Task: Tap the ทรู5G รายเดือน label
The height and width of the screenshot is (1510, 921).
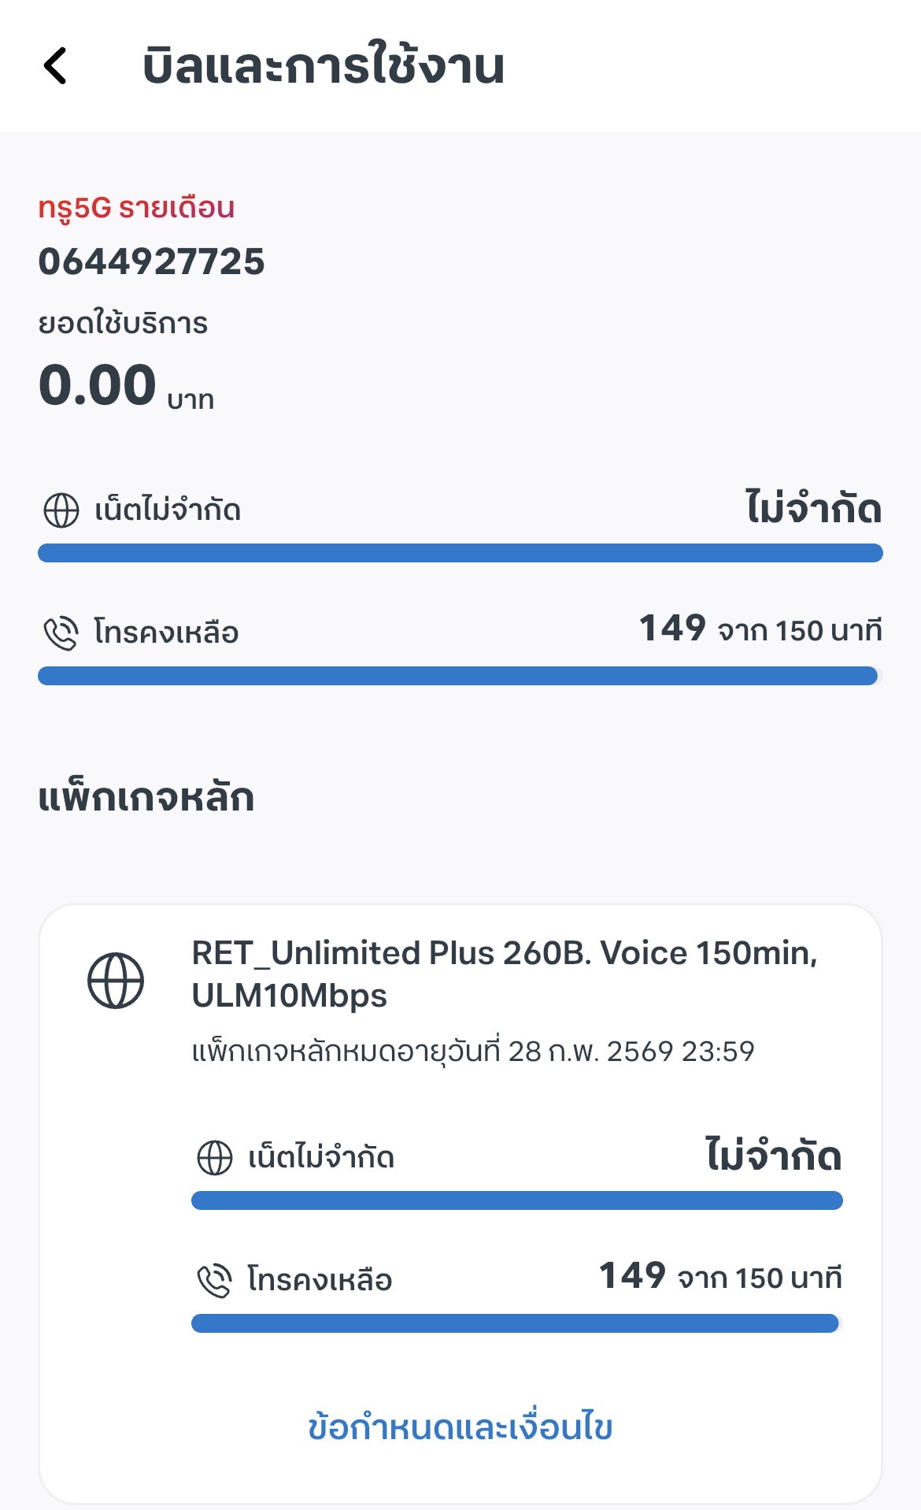Action: coord(136,208)
